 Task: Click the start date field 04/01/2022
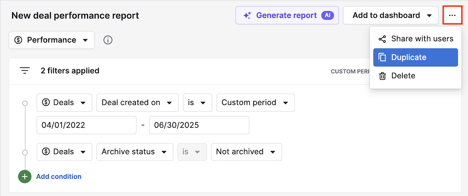(x=86, y=125)
